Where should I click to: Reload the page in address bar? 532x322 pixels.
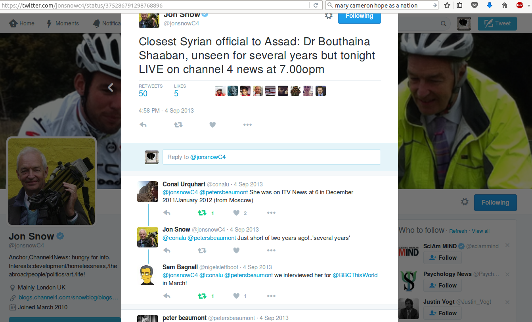(x=316, y=5)
